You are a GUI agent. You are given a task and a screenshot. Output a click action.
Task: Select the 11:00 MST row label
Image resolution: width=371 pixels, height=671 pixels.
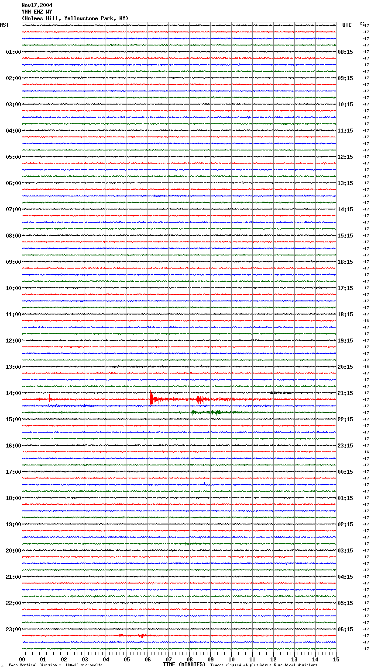coord(13,315)
